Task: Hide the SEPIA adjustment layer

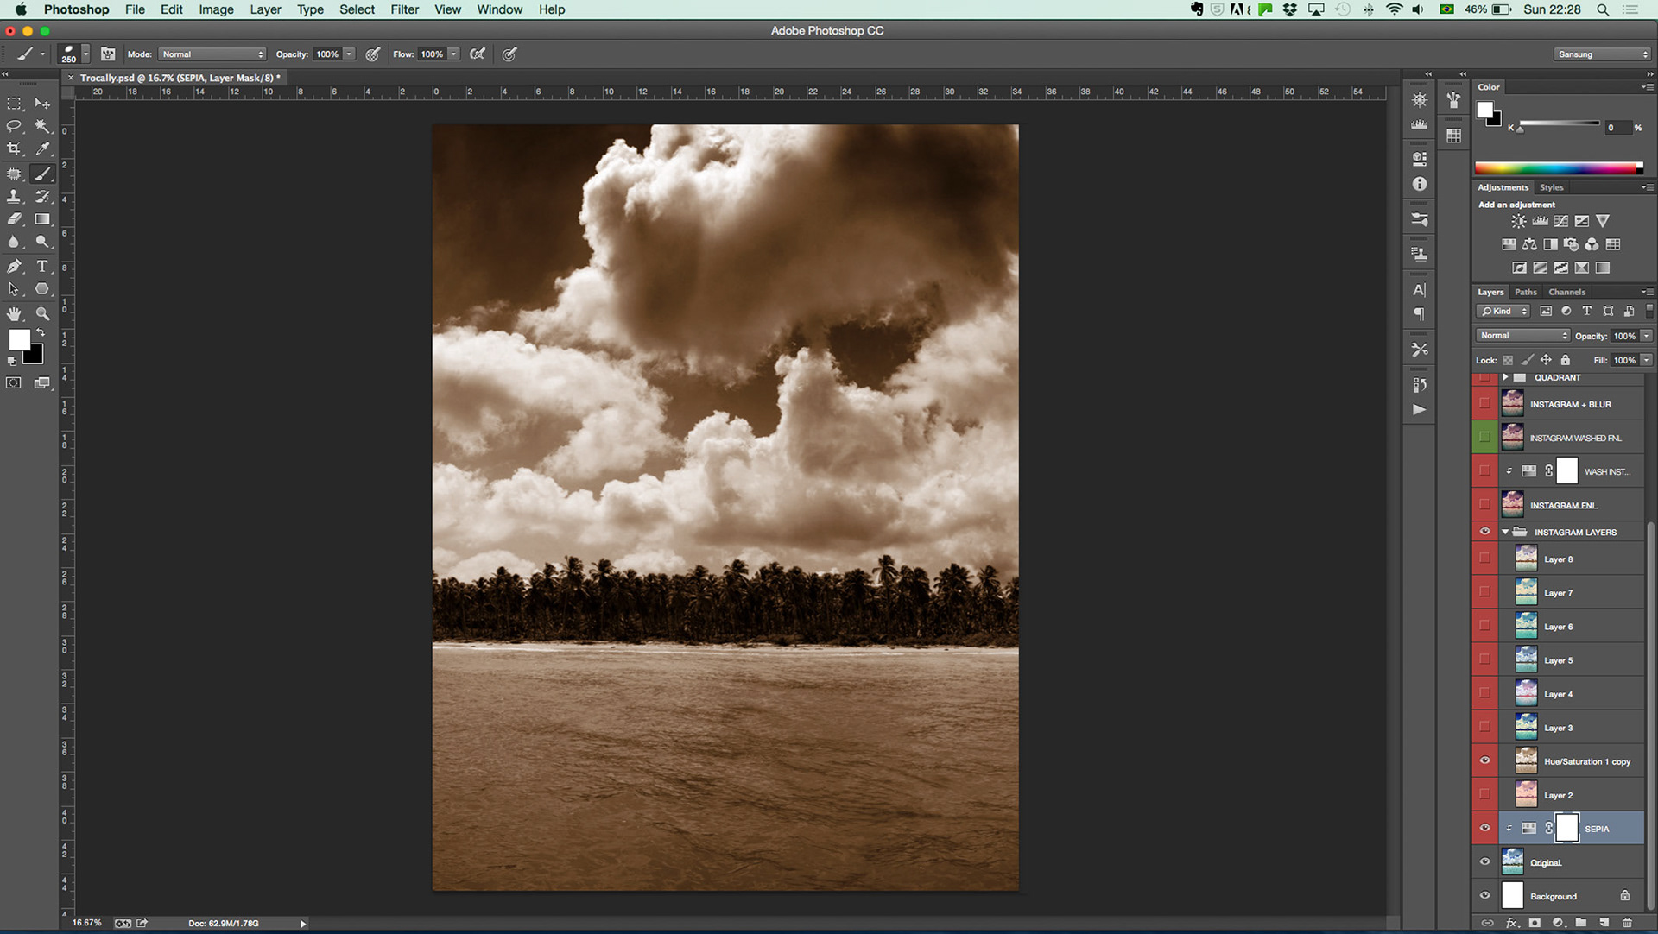Action: pos(1484,829)
